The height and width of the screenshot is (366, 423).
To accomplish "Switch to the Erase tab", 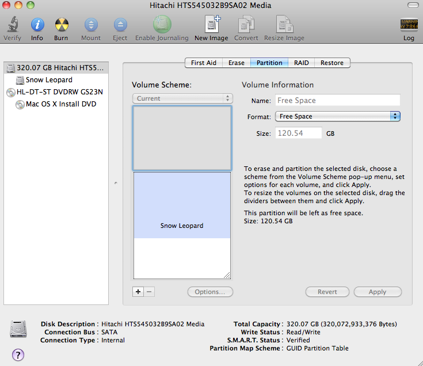I will pyautogui.click(x=237, y=63).
